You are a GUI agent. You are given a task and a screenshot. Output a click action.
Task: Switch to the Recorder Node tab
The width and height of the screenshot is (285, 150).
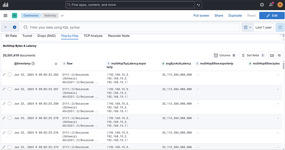(x=119, y=36)
